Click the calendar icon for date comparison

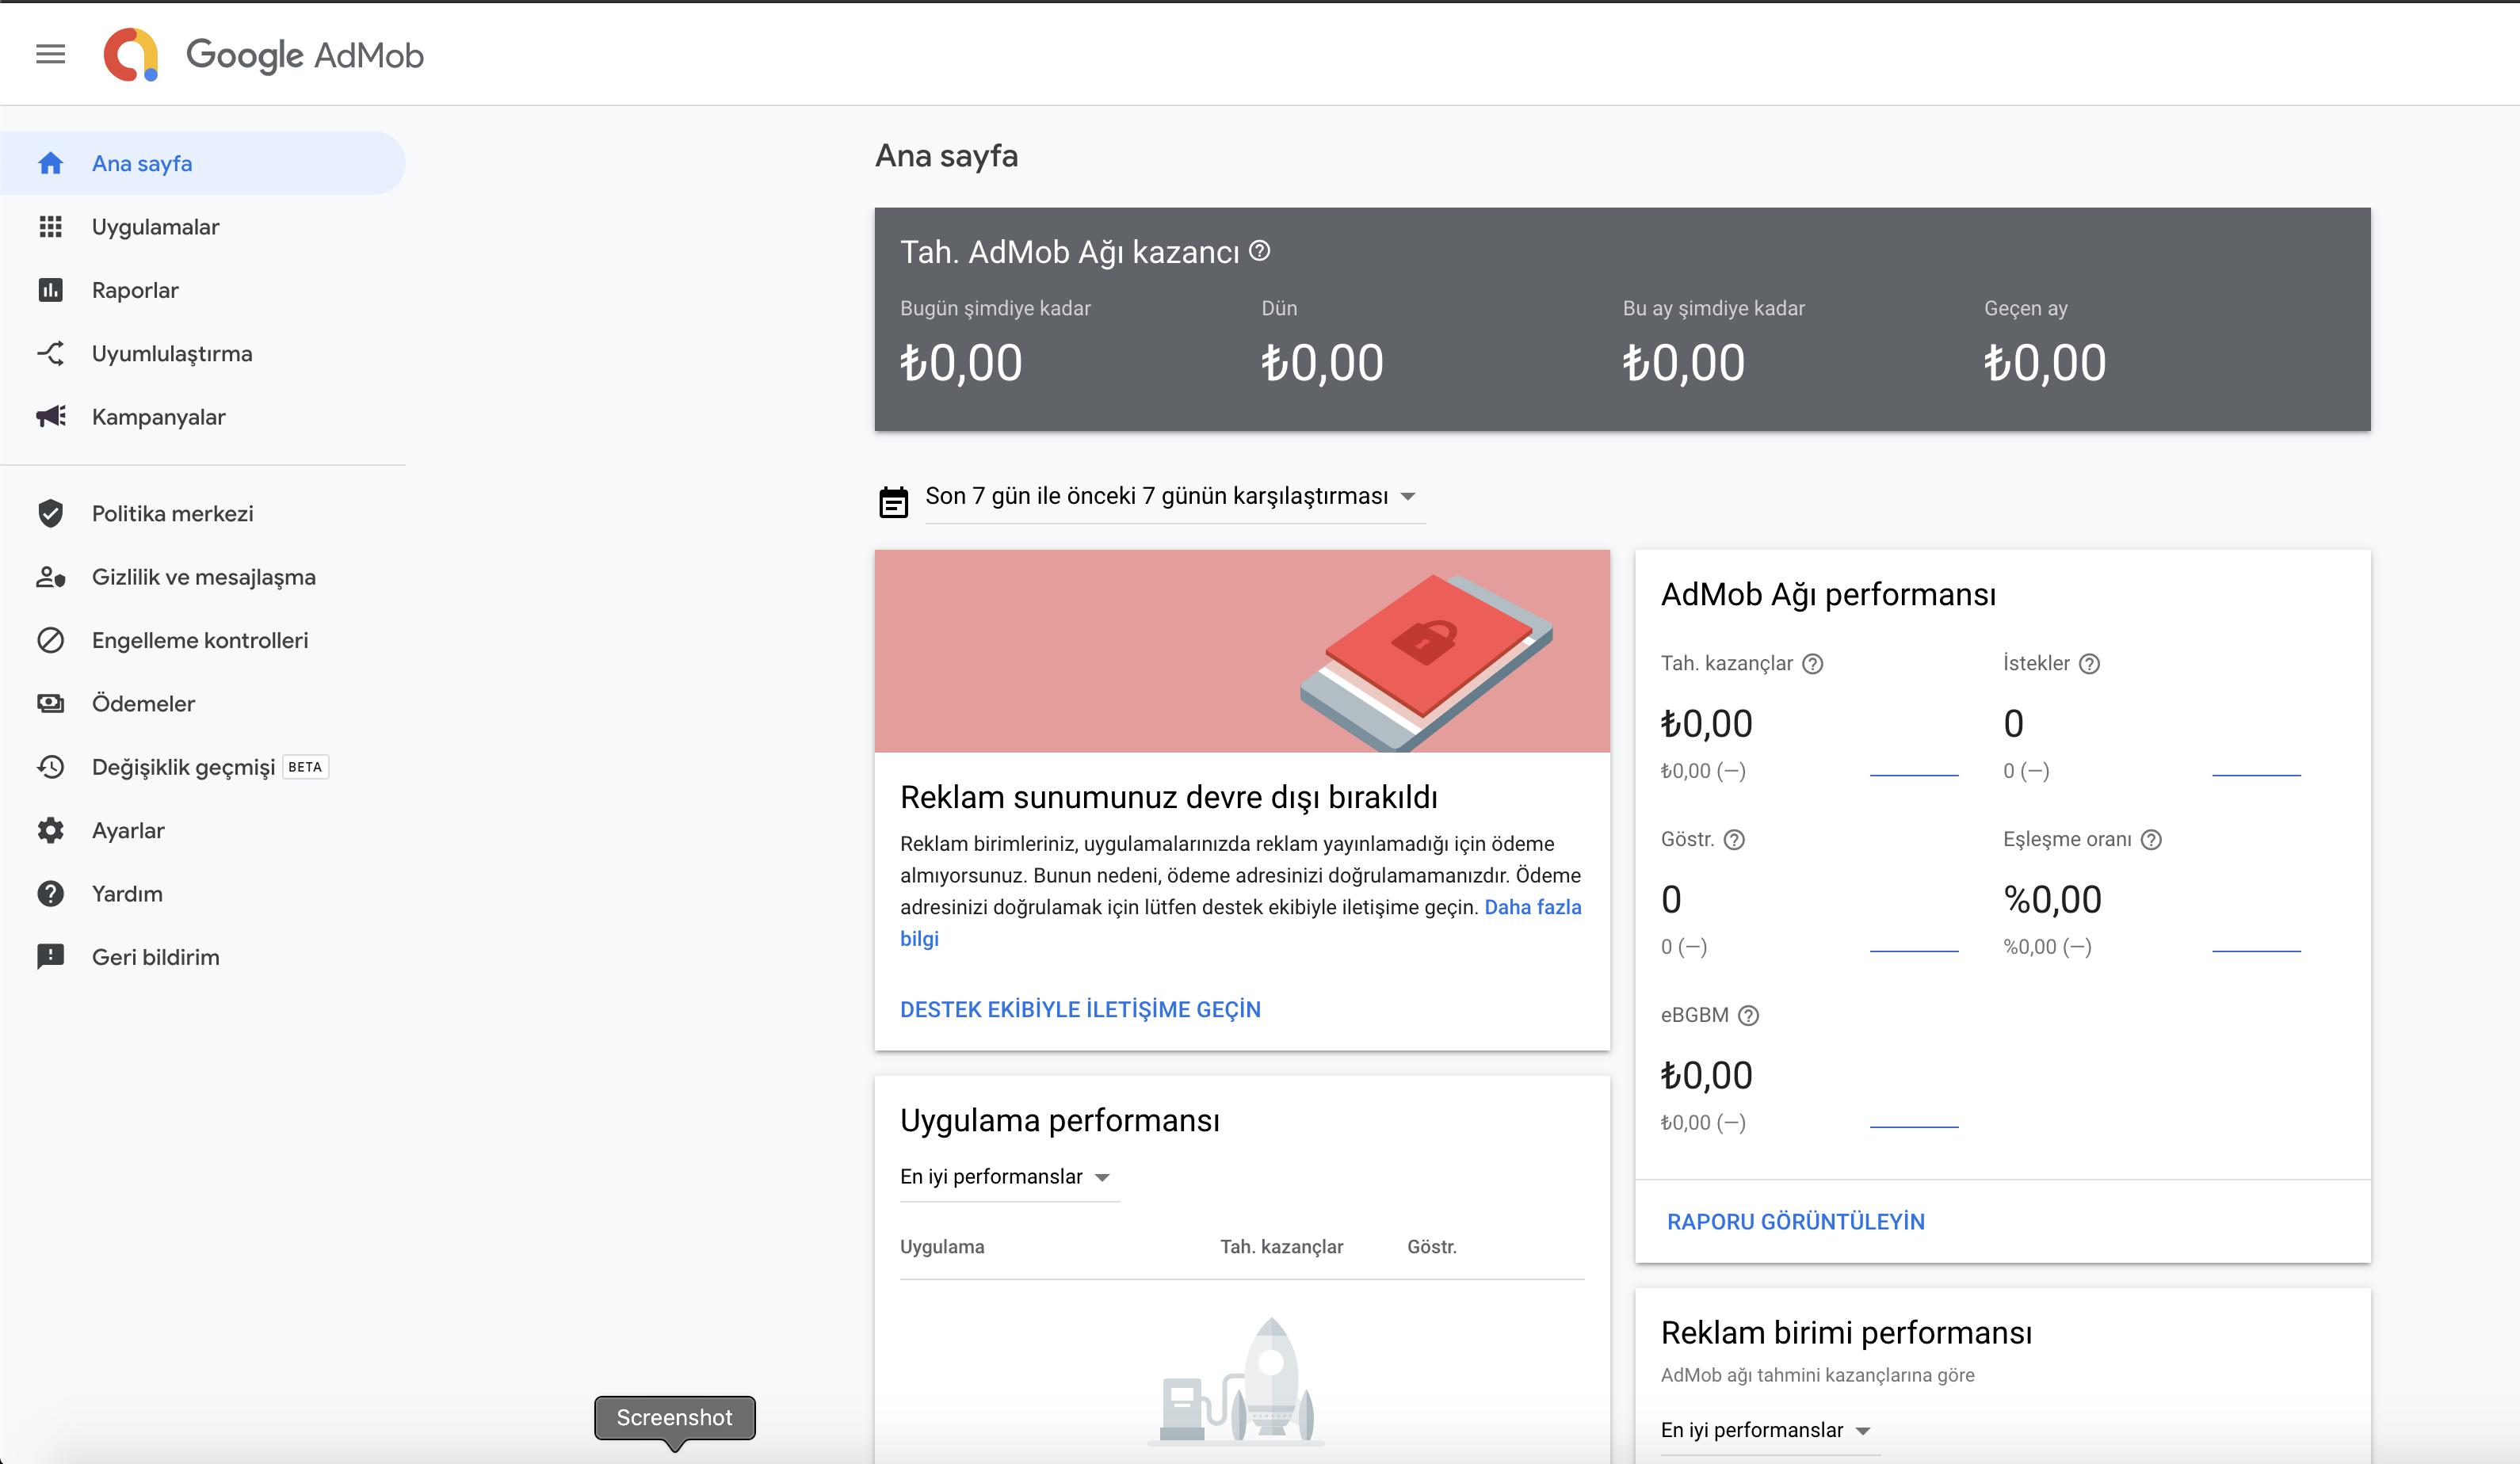pyautogui.click(x=893, y=502)
